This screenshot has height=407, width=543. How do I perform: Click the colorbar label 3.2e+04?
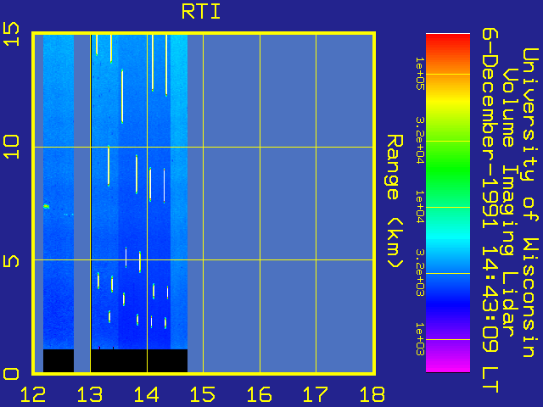pos(420,140)
